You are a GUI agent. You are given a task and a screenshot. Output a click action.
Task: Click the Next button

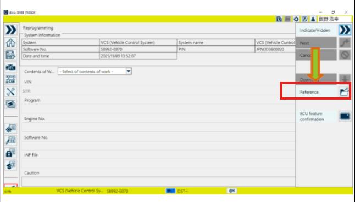click(316, 43)
